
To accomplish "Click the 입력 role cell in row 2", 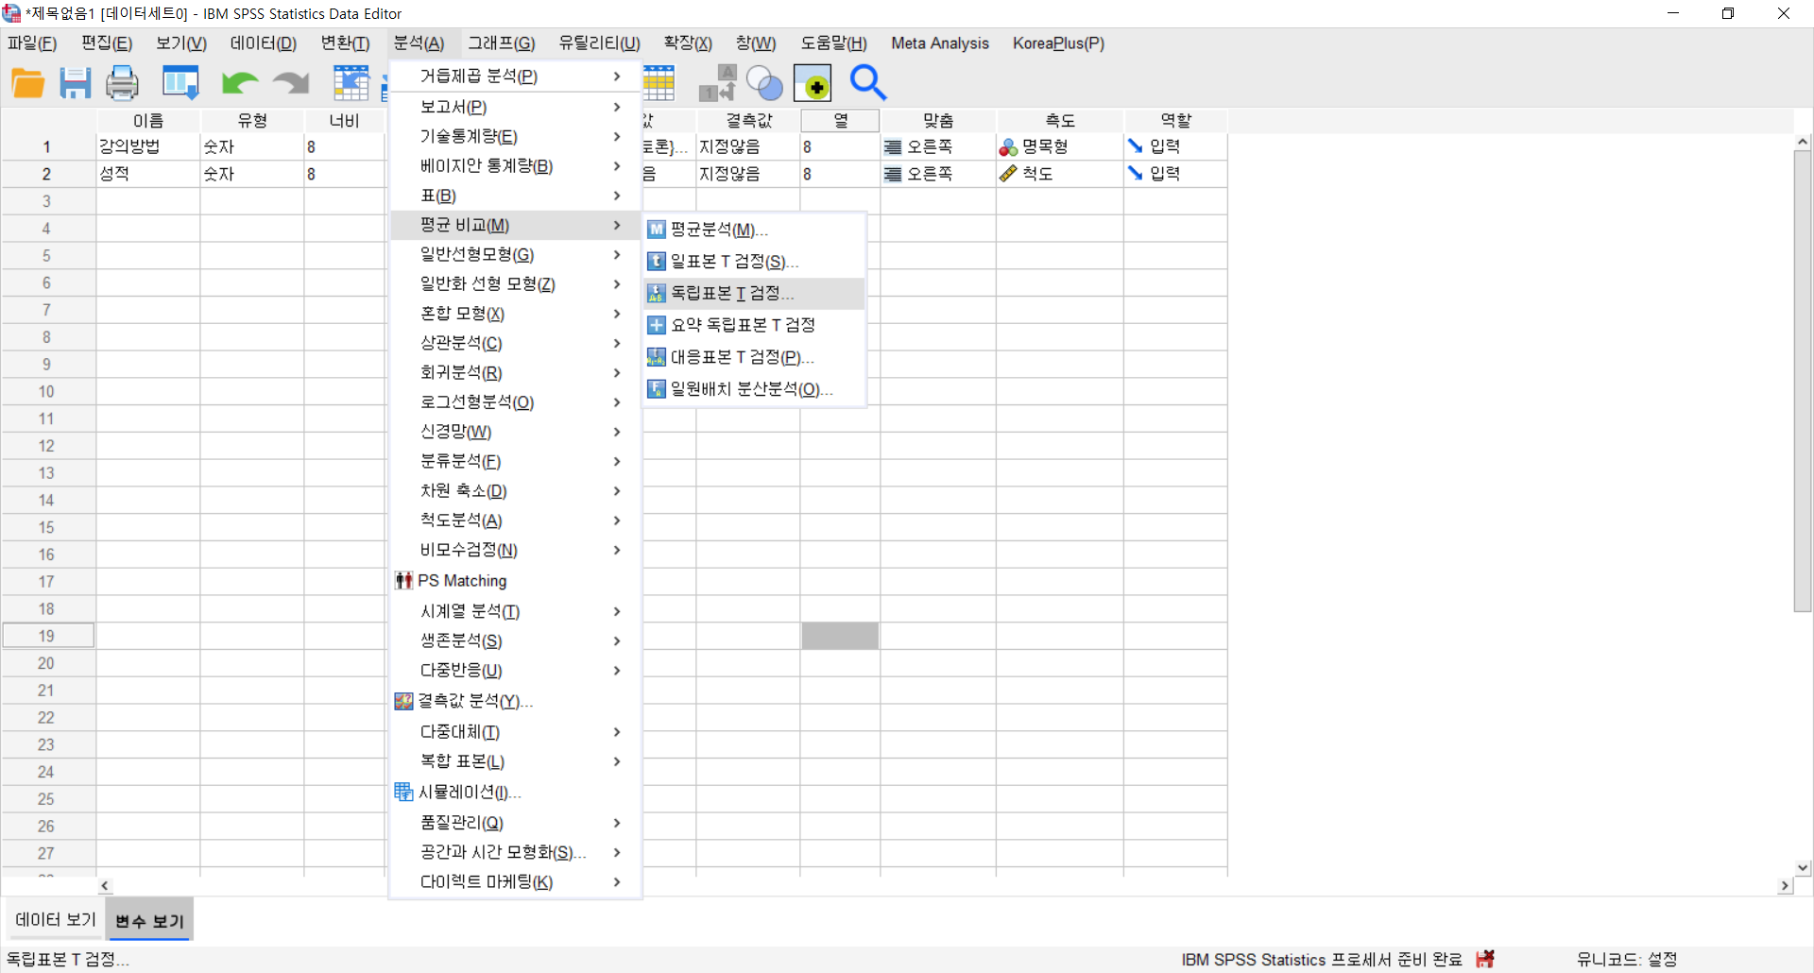I will pyautogui.click(x=1176, y=174).
